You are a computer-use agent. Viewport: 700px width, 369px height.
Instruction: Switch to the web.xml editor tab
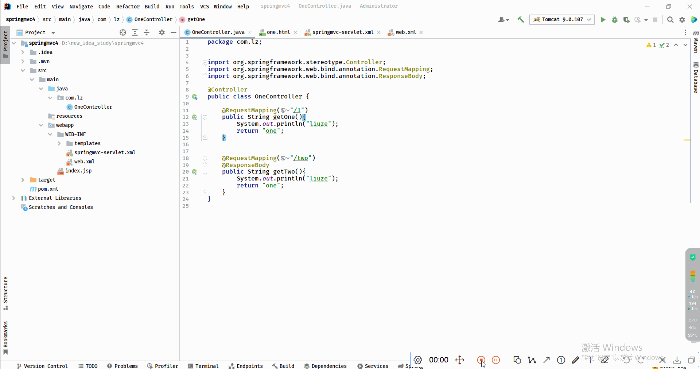(406, 32)
